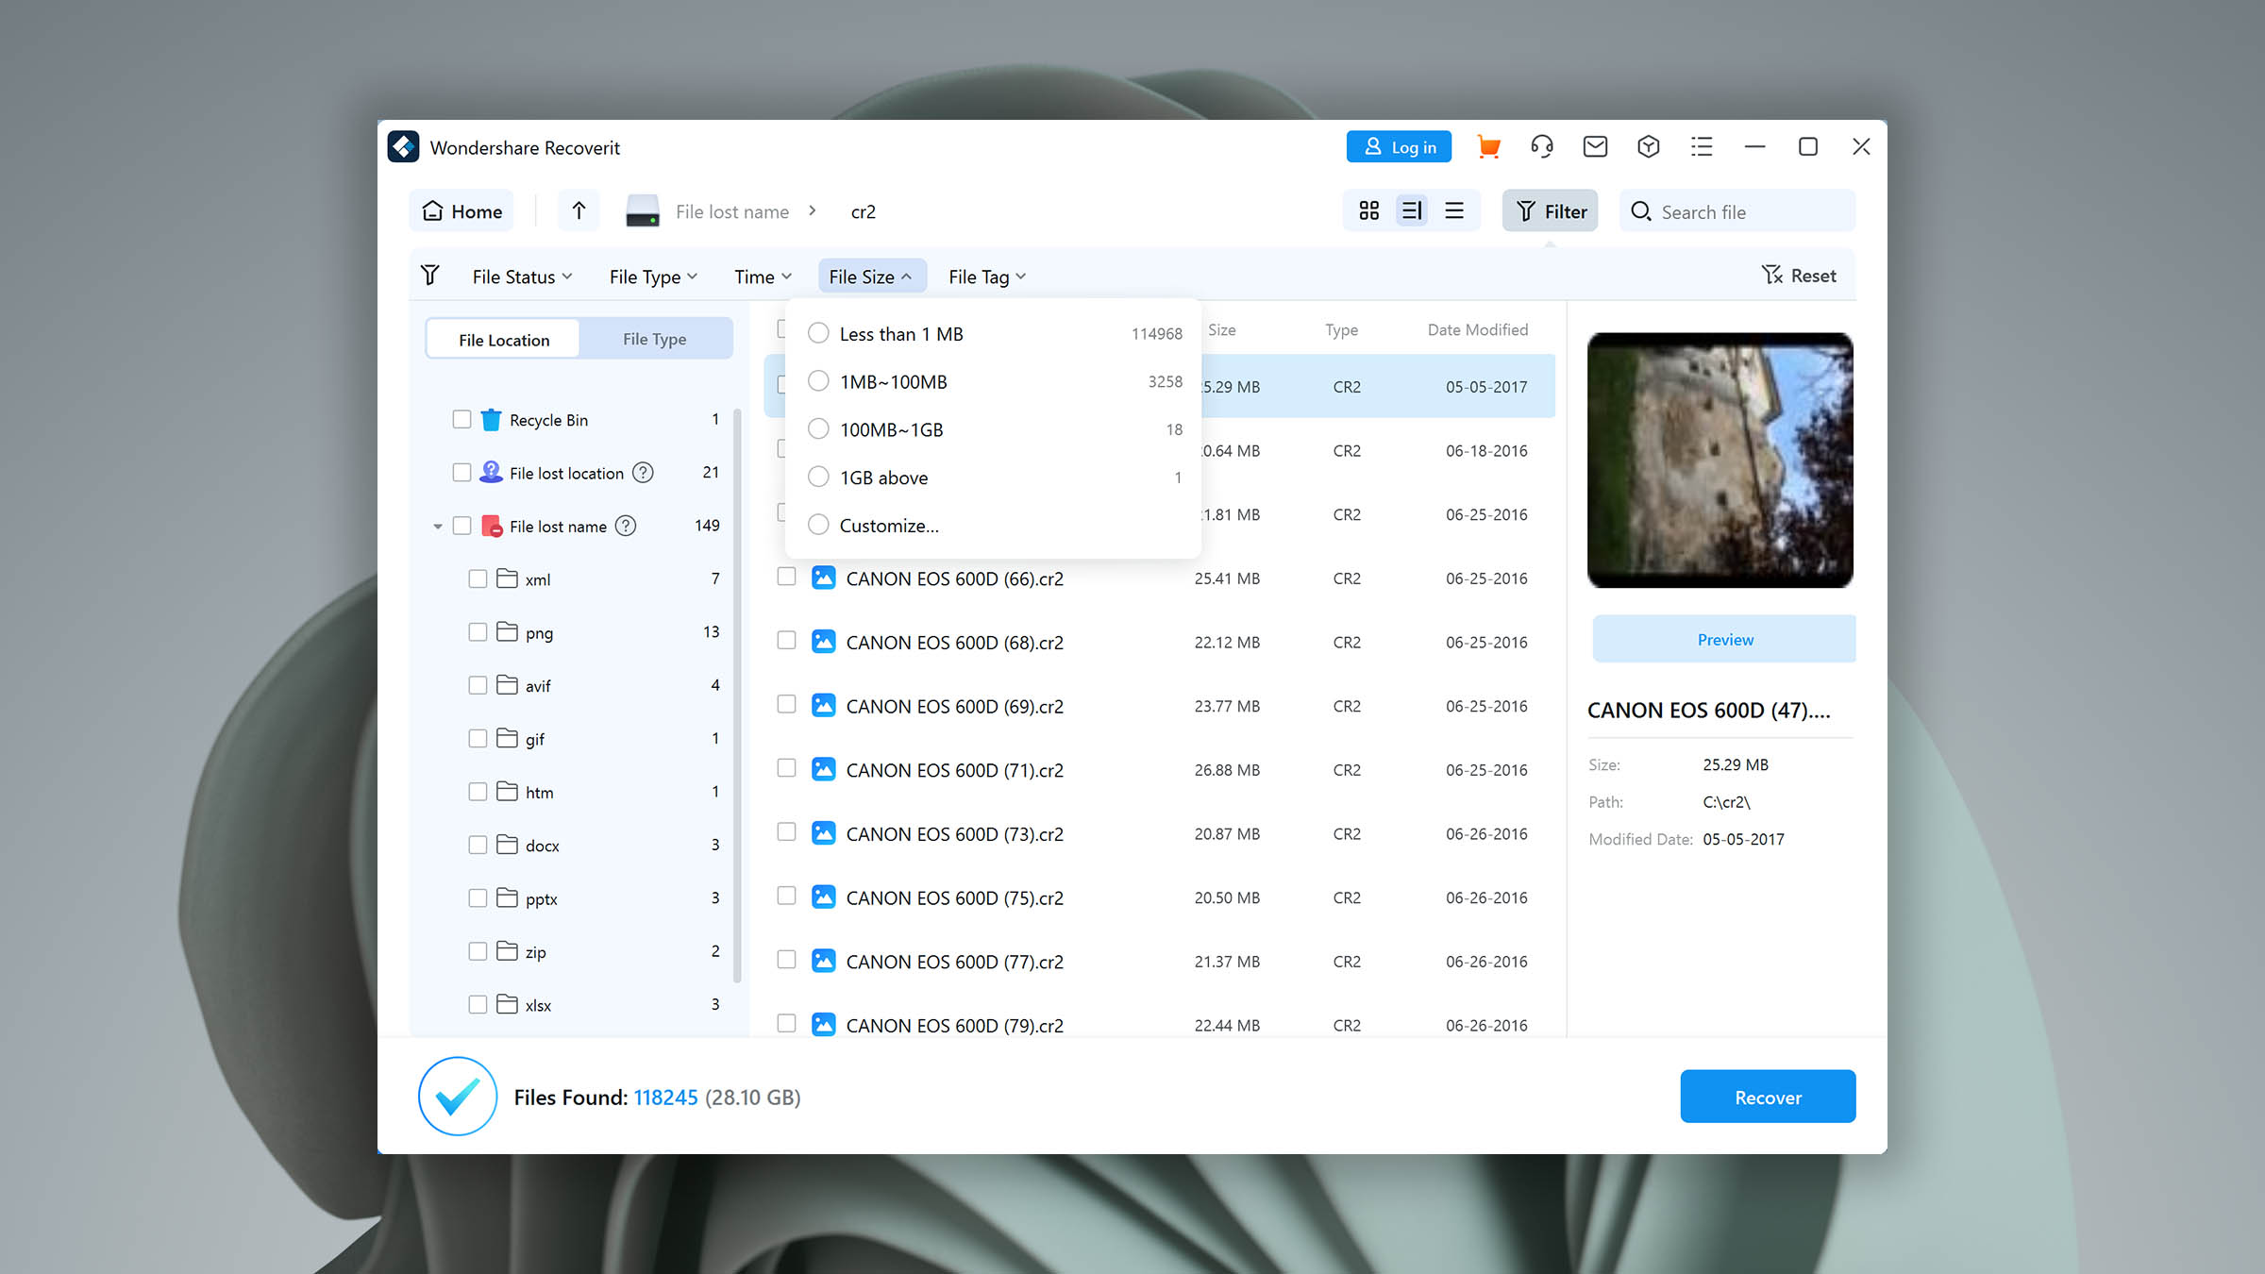Open the cube icon in title bar
The height and width of the screenshot is (1274, 2265).
[1648, 147]
